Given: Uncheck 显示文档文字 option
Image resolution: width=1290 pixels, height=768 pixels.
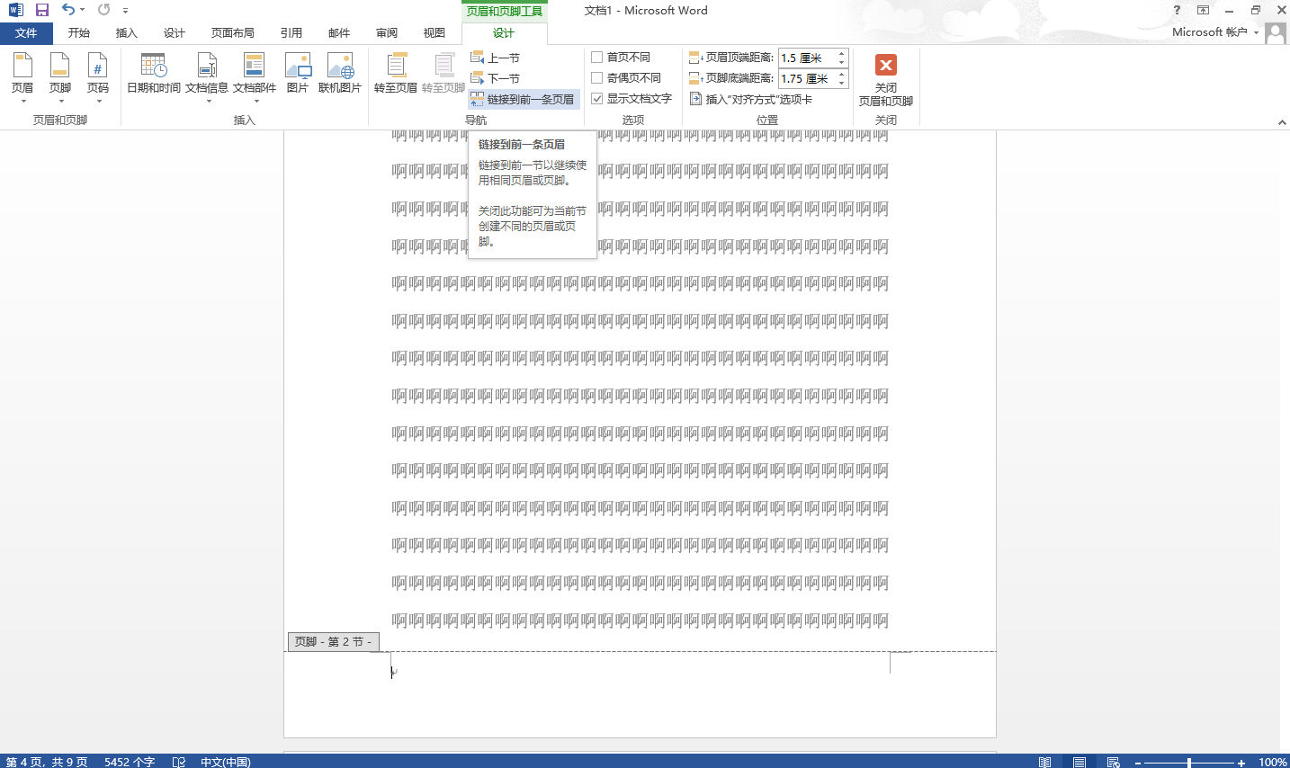Looking at the screenshot, I should (597, 99).
